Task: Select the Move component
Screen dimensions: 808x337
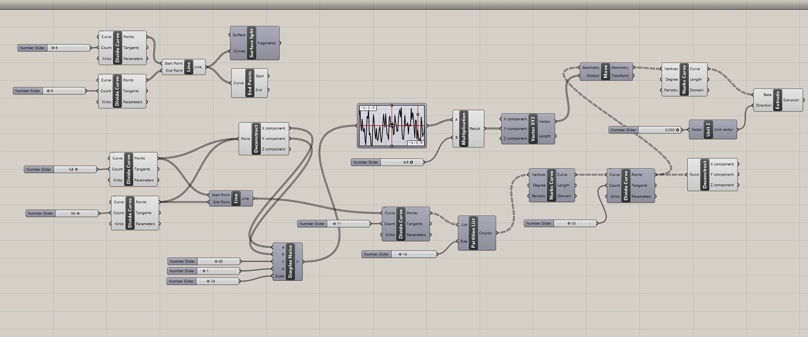Action: pyautogui.click(x=605, y=72)
